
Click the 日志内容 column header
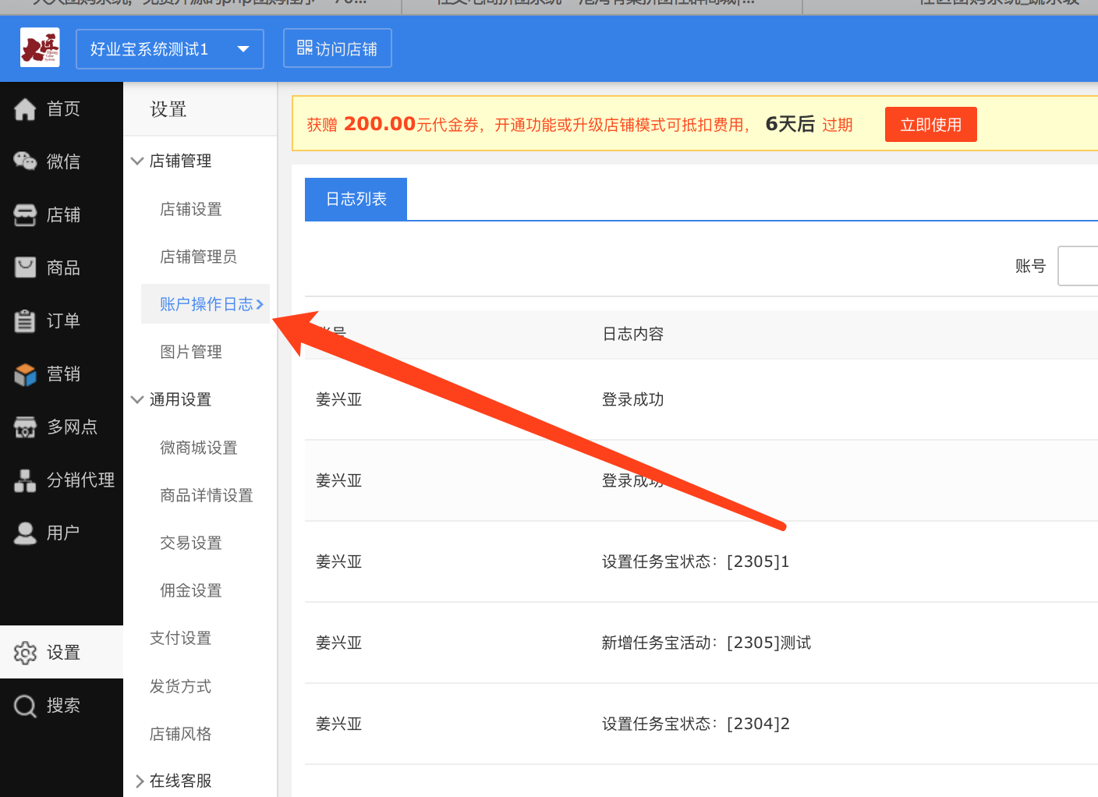tap(632, 334)
